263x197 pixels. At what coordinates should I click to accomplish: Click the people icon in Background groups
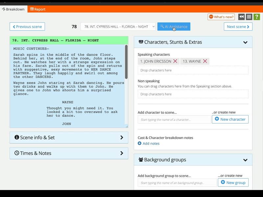[x=141, y=160]
